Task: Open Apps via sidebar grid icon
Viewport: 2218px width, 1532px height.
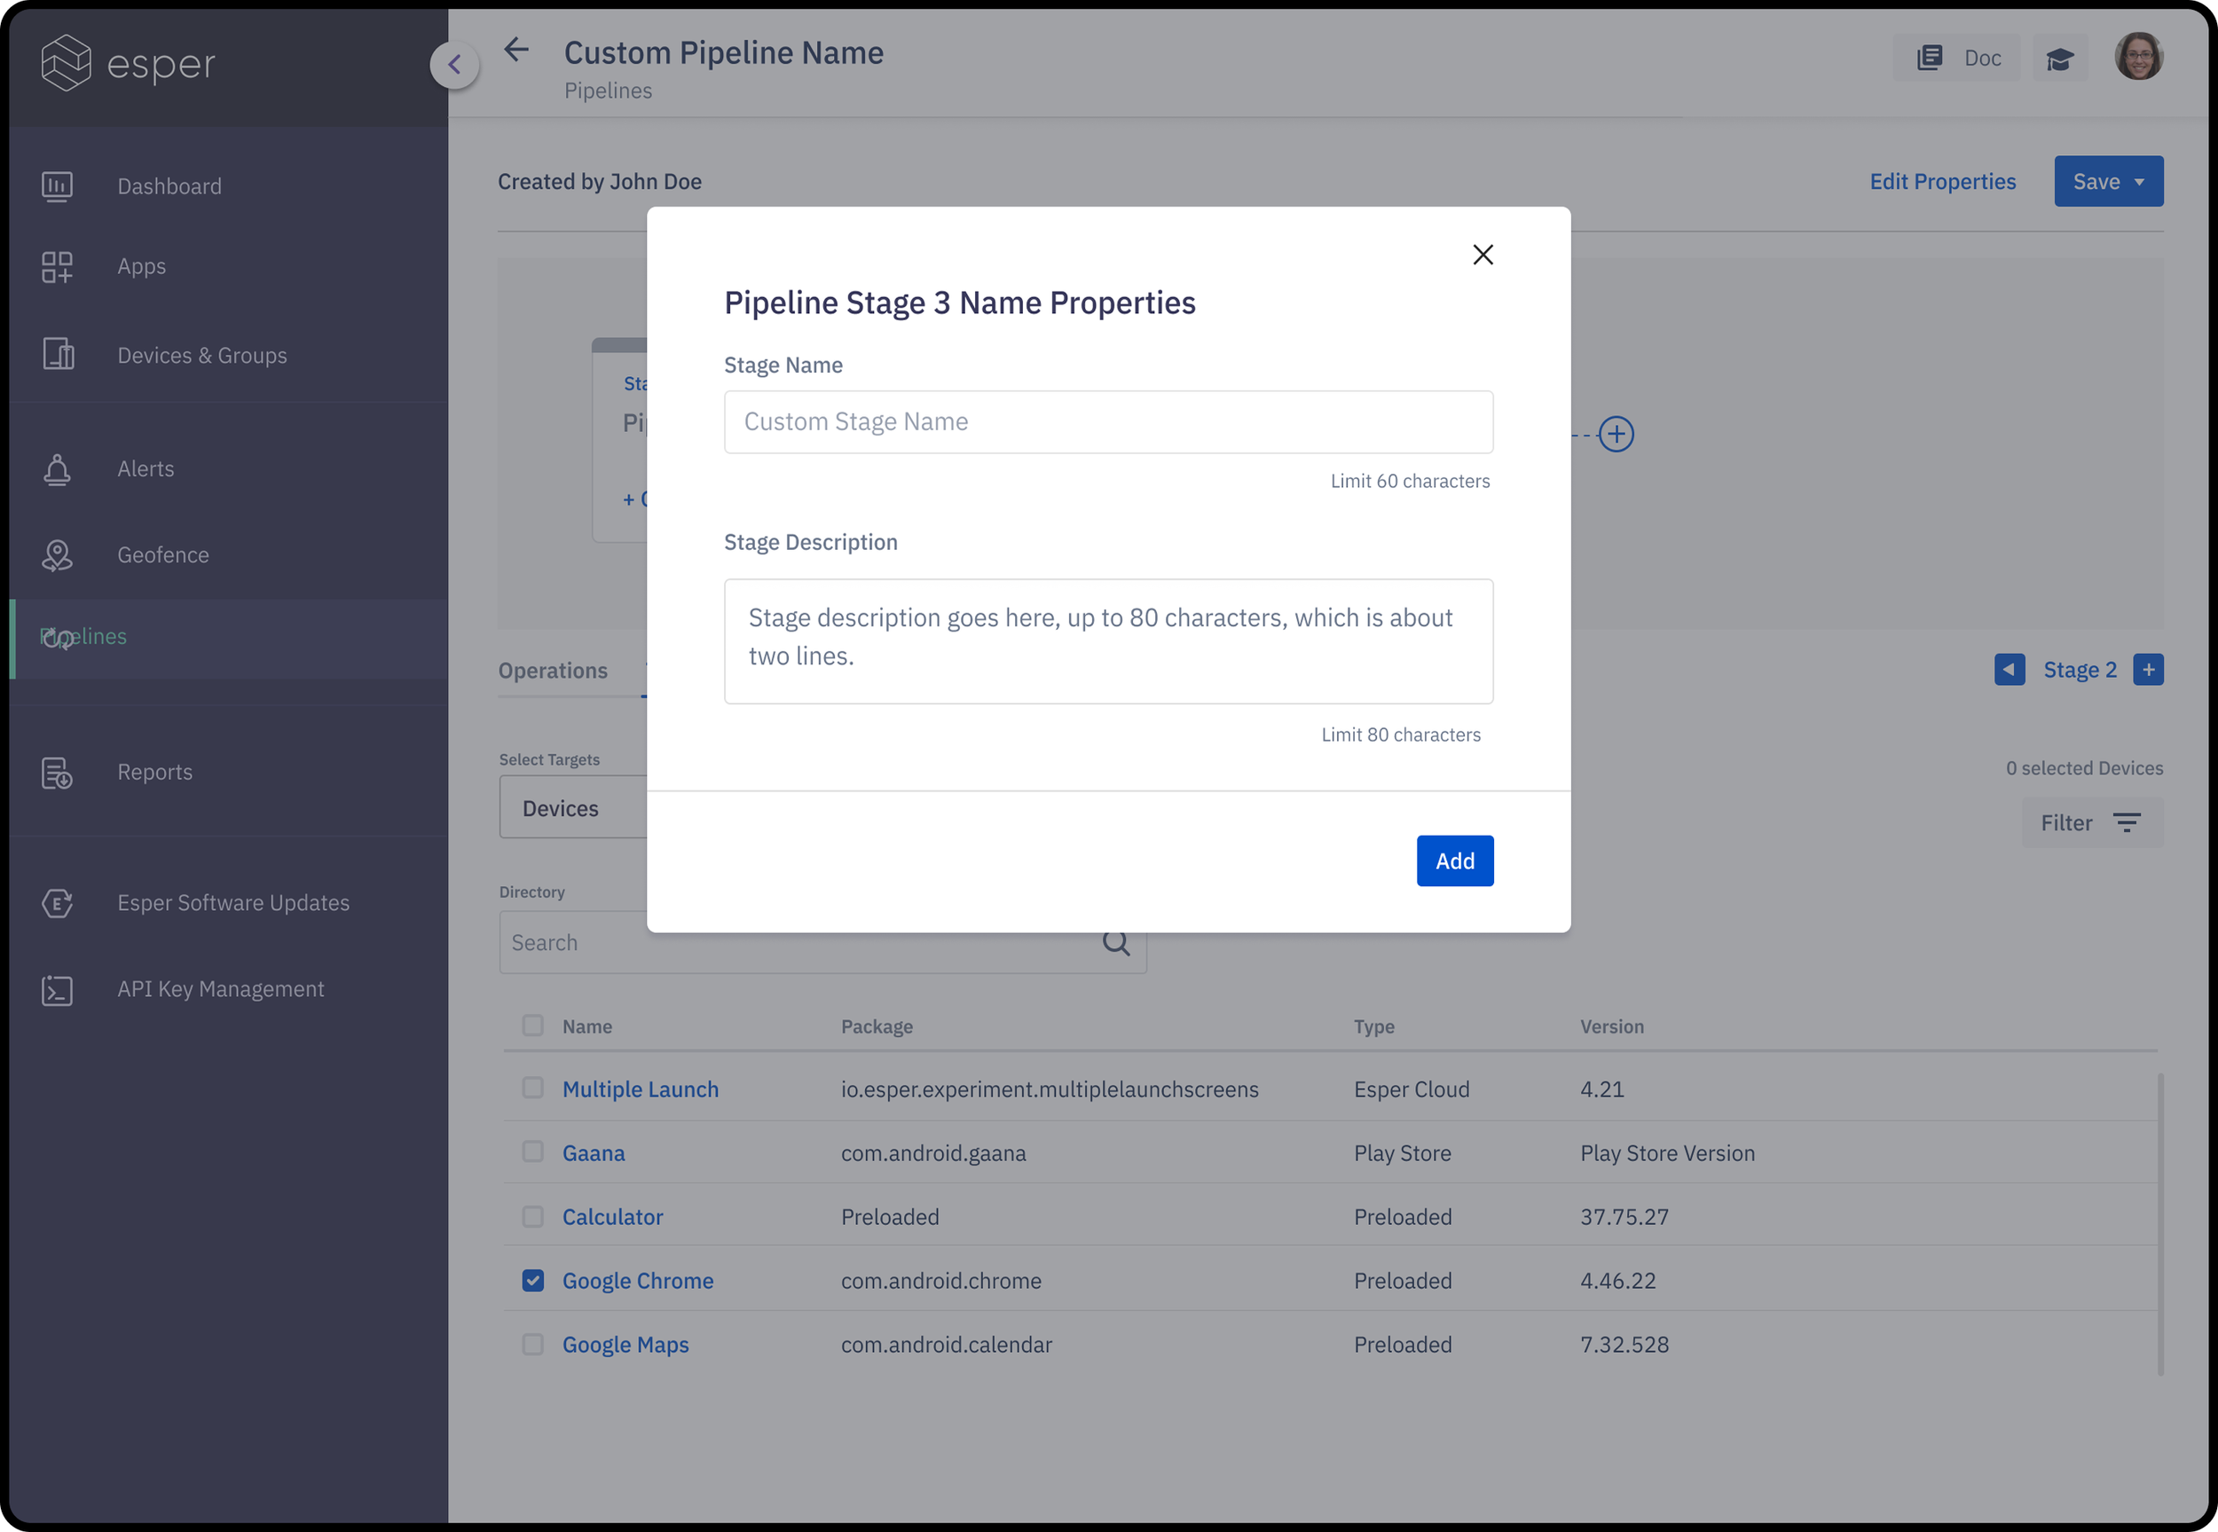Action: click(x=57, y=267)
